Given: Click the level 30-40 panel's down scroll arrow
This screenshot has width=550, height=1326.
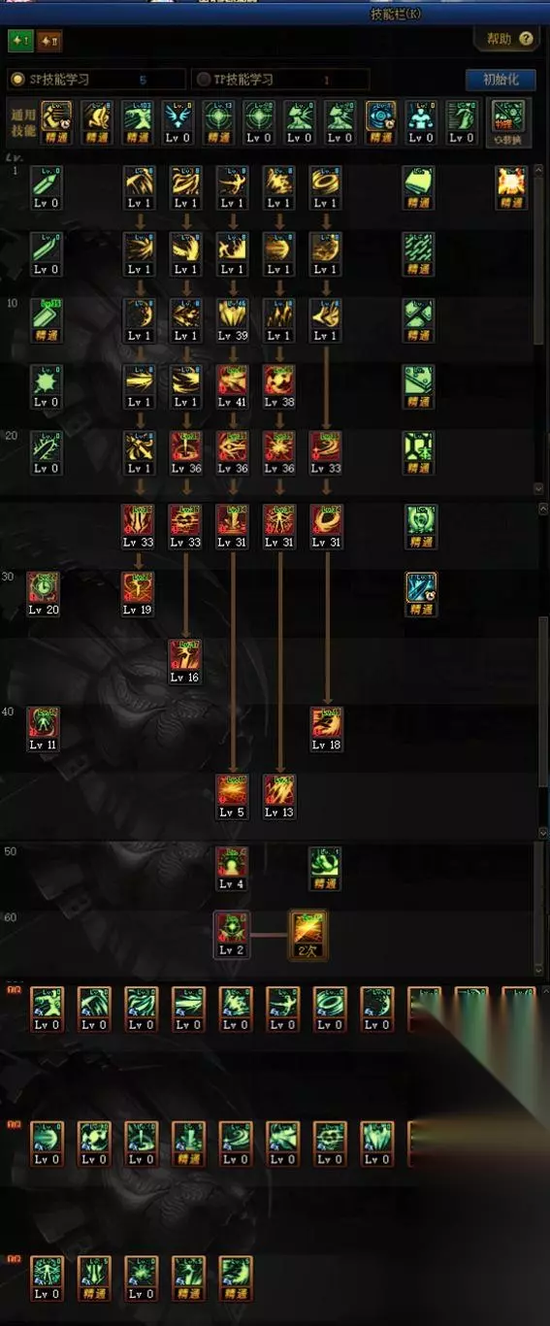Looking at the screenshot, I should click(541, 833).
